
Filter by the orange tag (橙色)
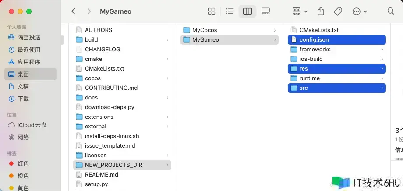click(x=30, y=176)
